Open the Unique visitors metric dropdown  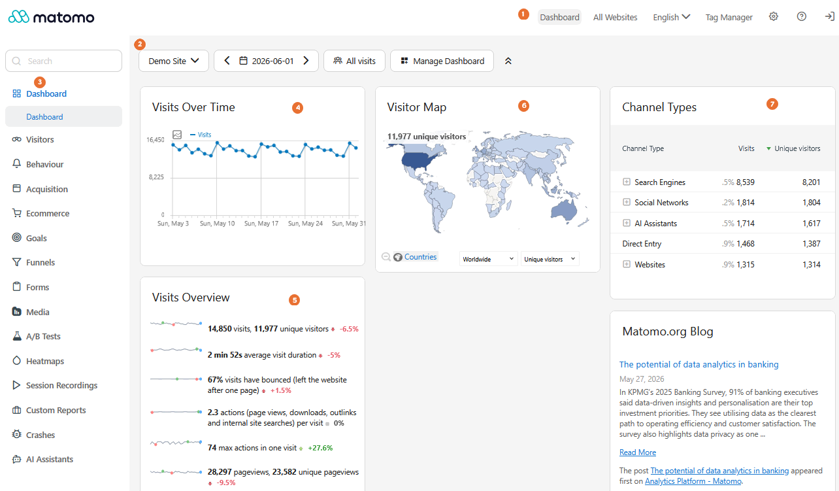[550, 259]
